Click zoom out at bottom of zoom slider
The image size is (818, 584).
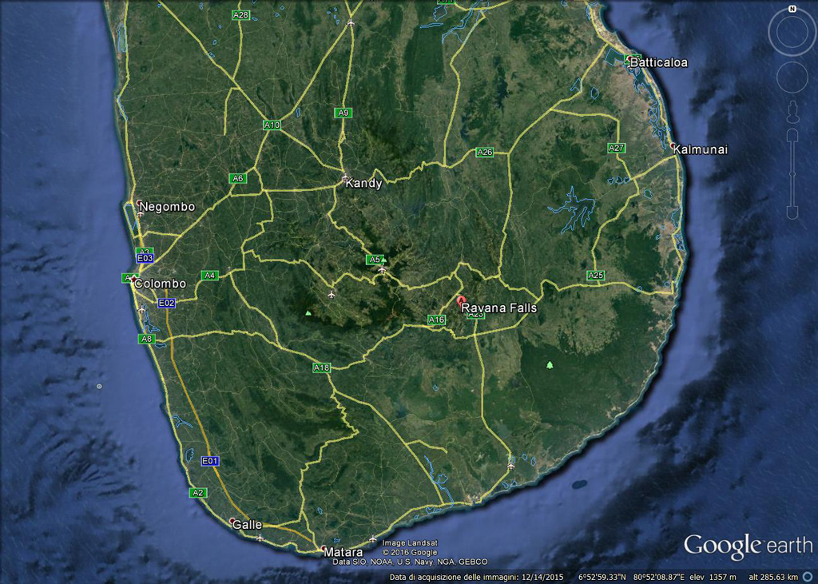click(792, 213)
